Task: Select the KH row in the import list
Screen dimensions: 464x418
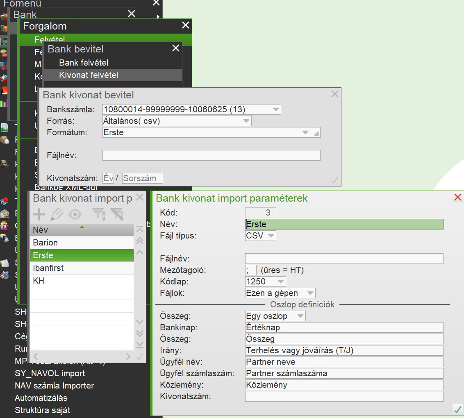Action: click(82, 281)
